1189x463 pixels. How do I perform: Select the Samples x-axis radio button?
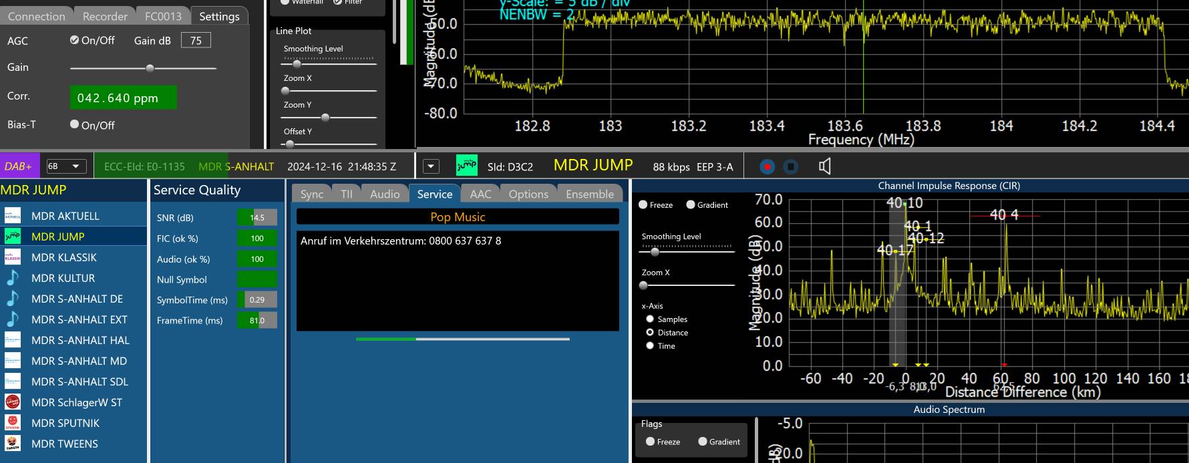tap(650, 319)
